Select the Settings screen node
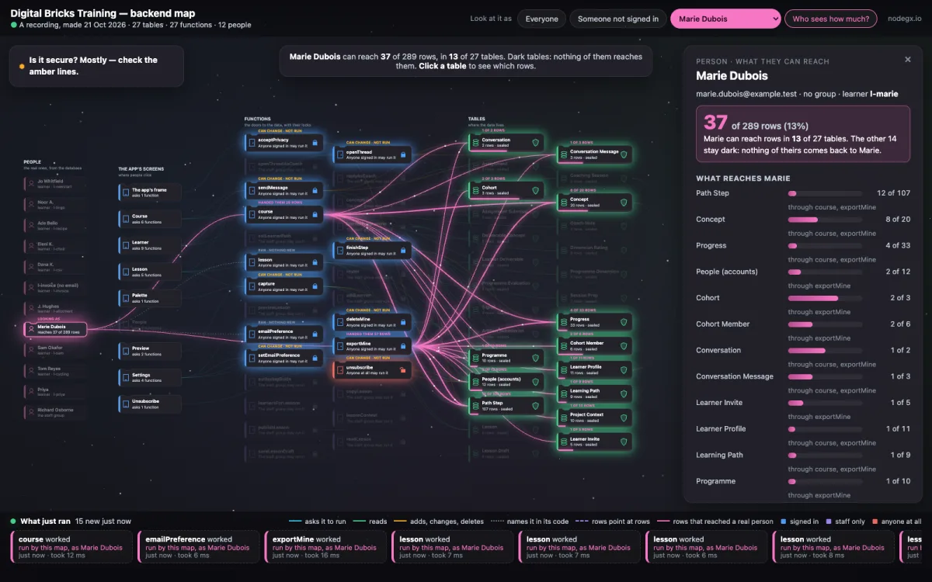Screen dimensions: 932x582 (x=150, y=378)
